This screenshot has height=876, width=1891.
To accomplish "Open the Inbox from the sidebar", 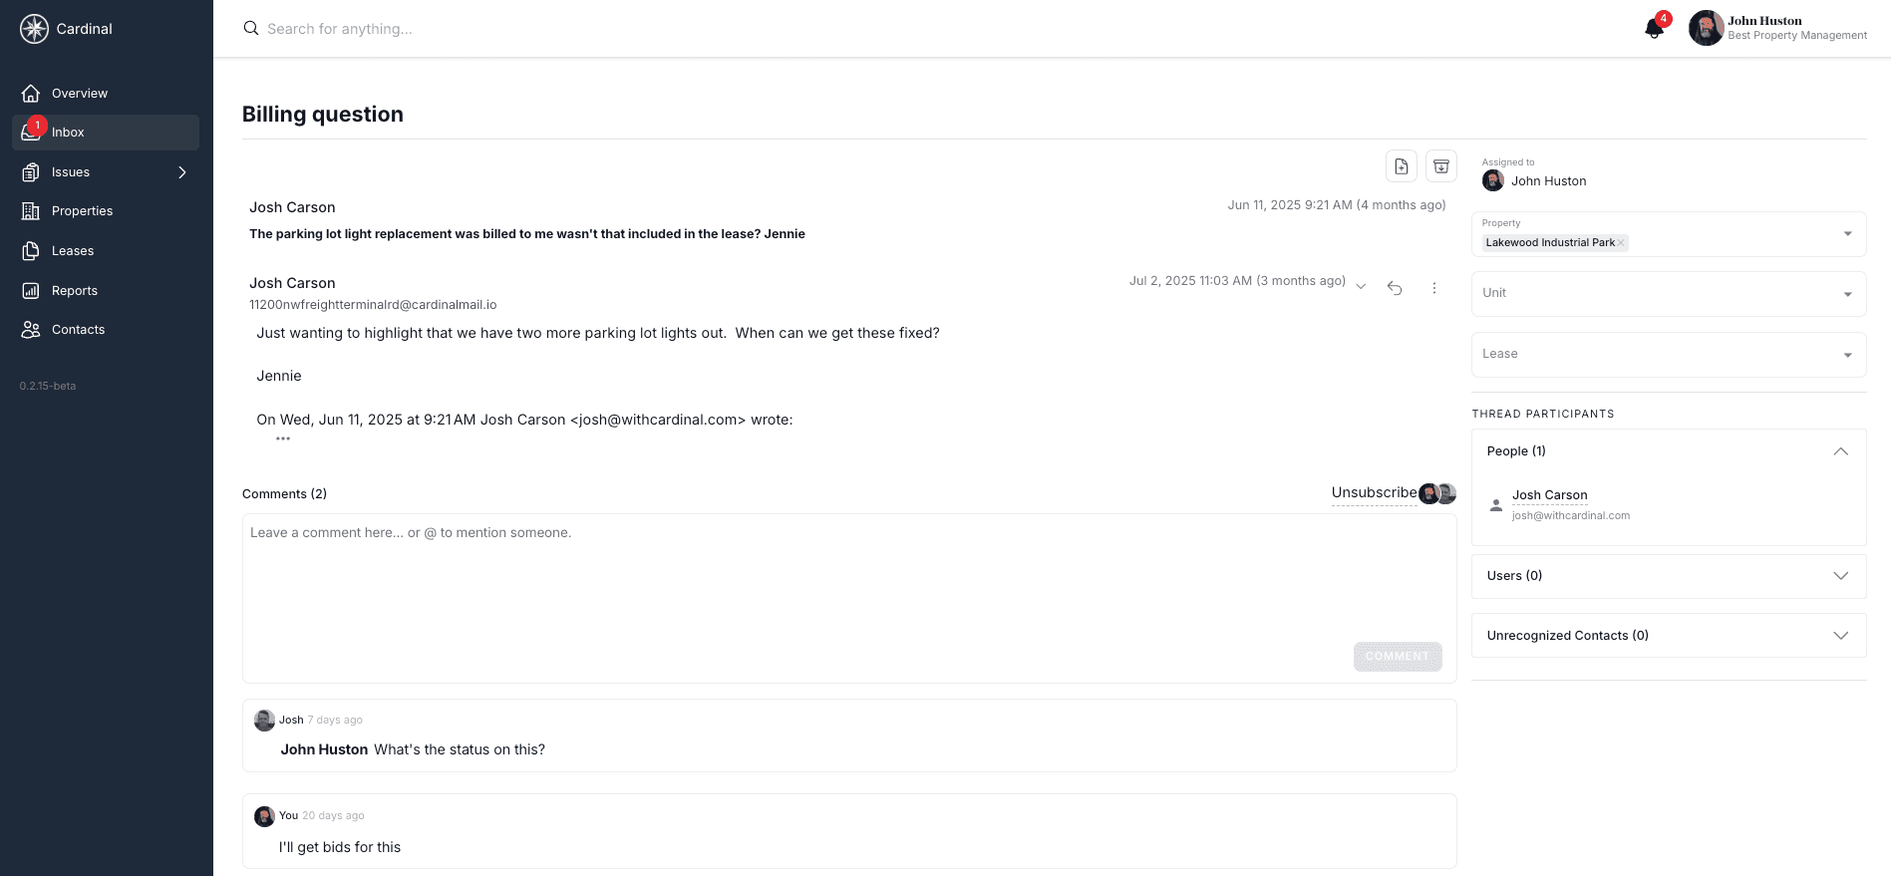I will pos(68,132).
